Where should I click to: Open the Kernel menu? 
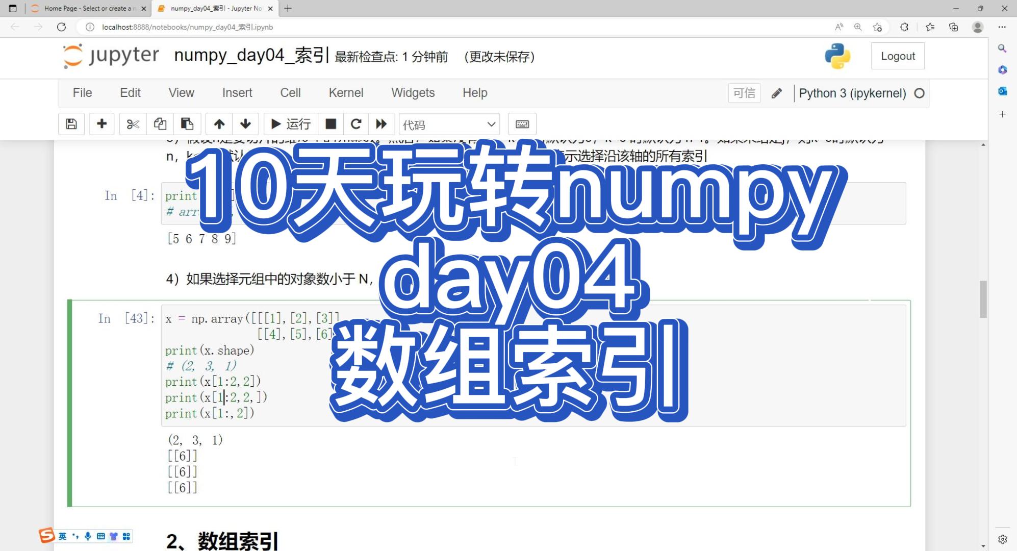pyautogui.click(x=346, y=93)
